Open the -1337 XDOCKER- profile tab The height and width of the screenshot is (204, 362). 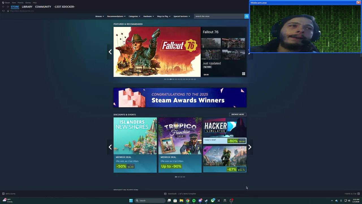(64, 7)
